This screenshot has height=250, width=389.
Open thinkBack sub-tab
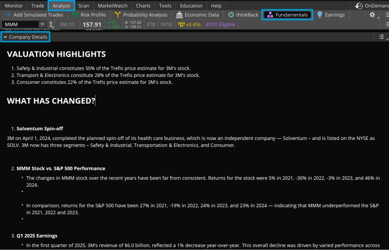coord(243,15)
